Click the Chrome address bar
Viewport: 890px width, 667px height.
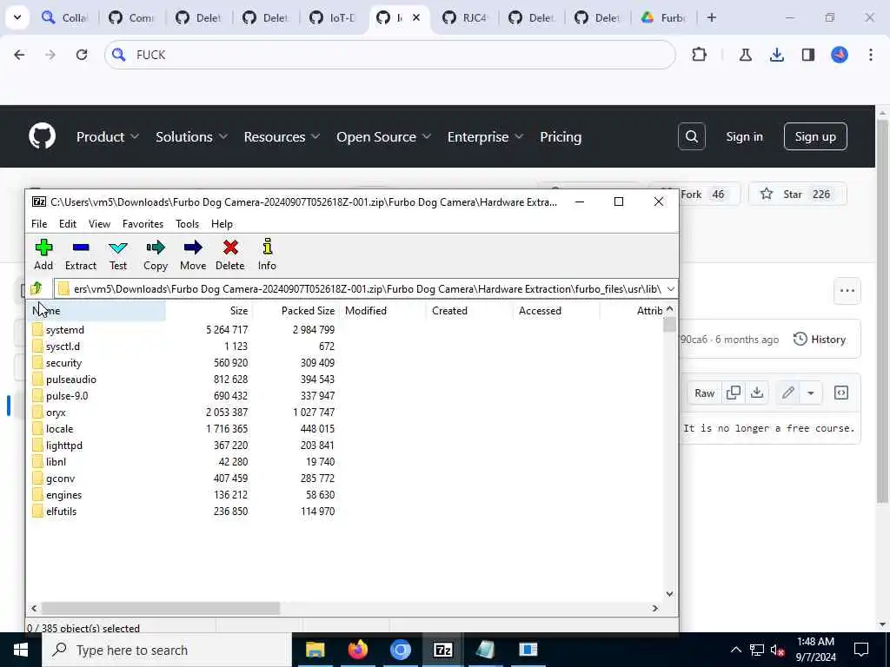[389, 55]
